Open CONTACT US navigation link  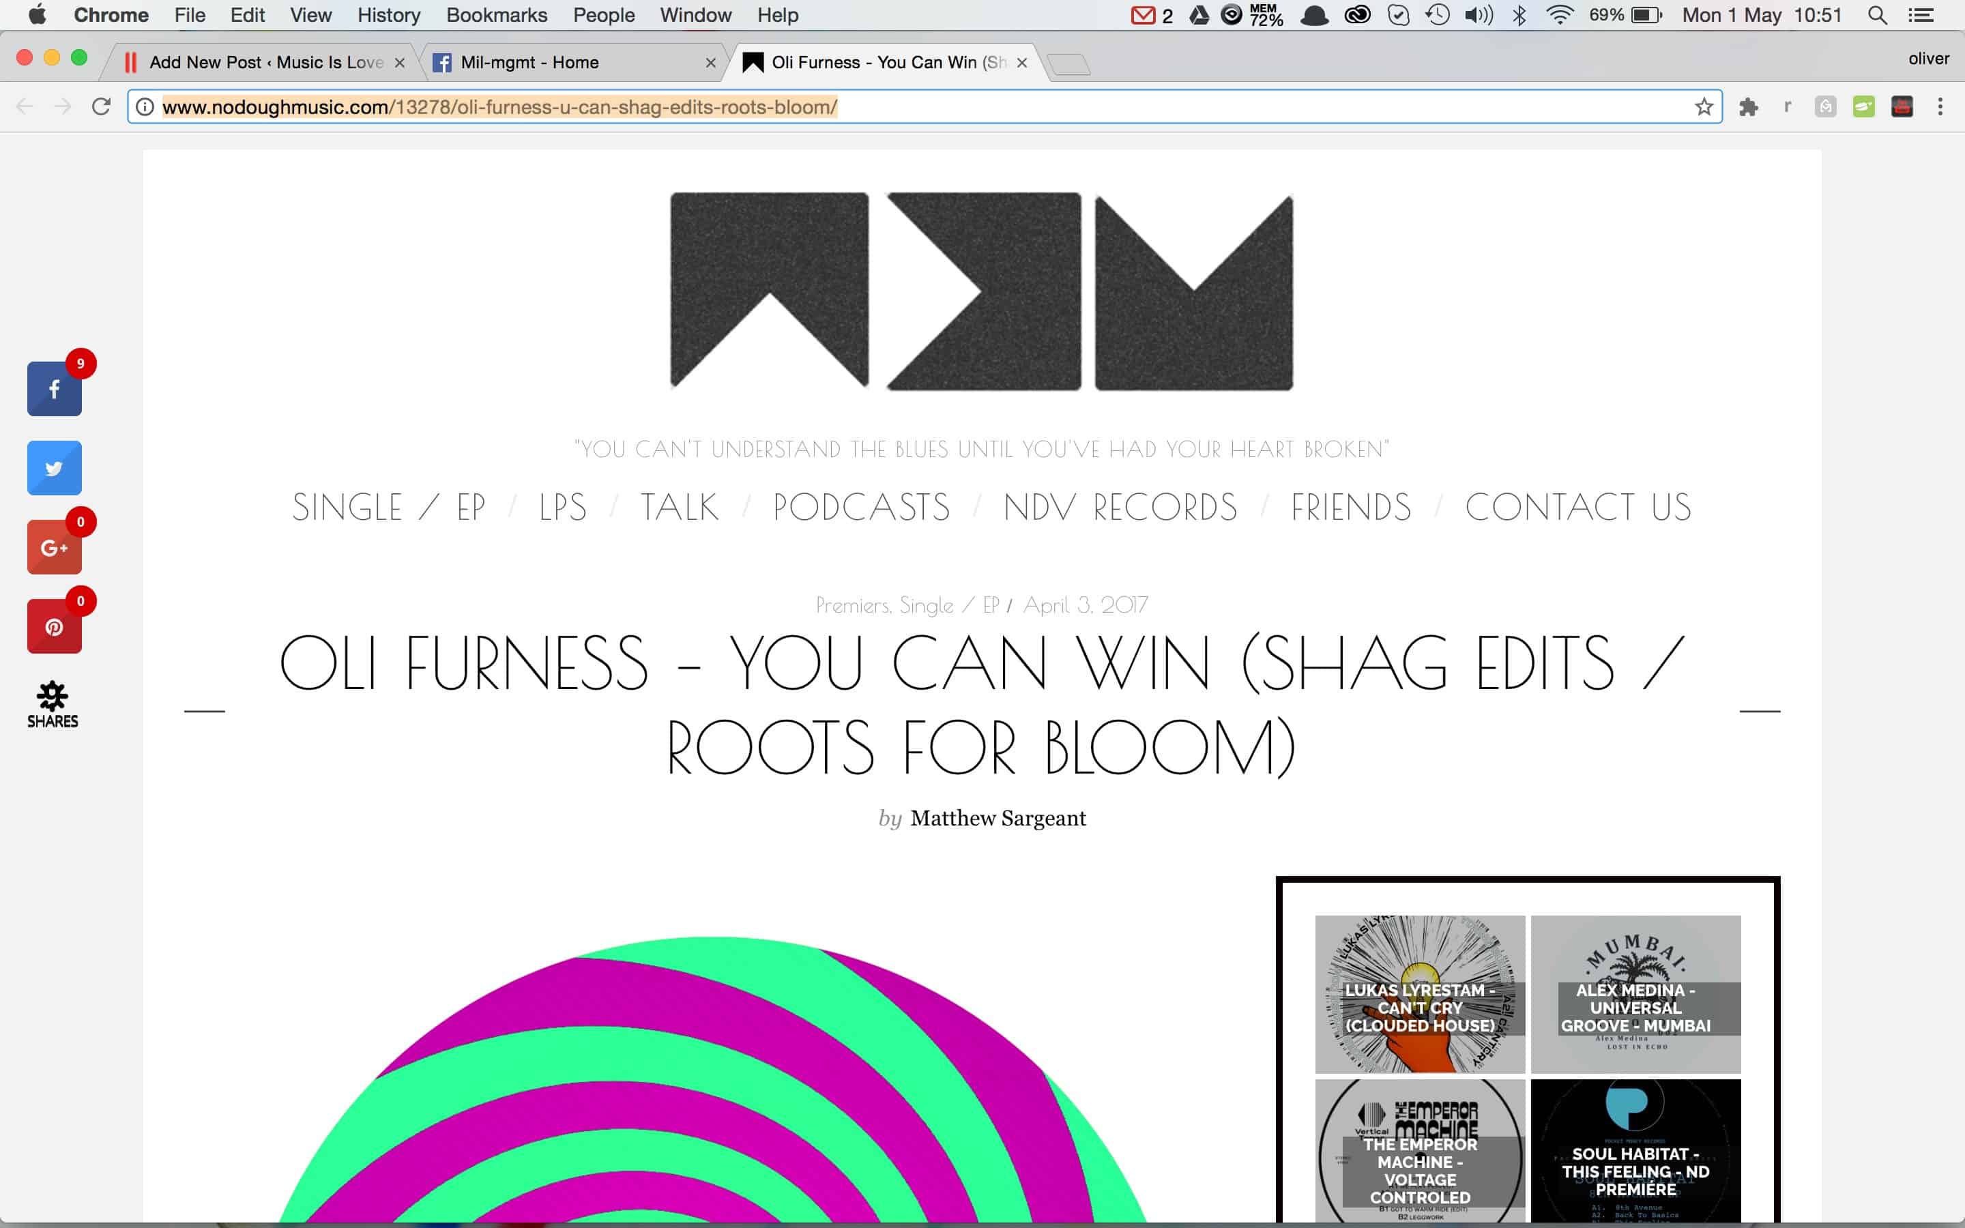1579,507
